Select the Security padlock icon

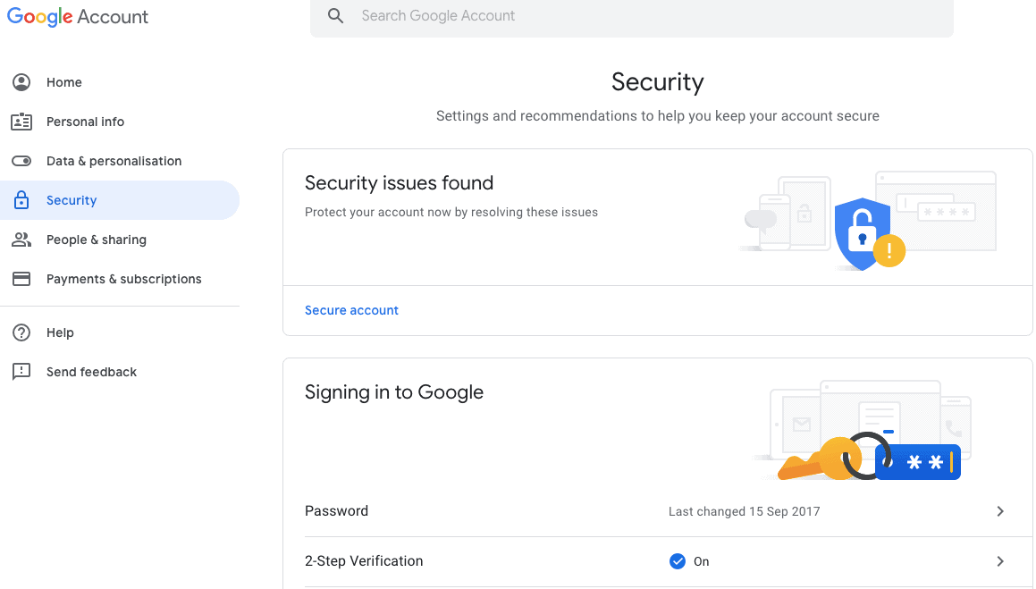(21, 200)
